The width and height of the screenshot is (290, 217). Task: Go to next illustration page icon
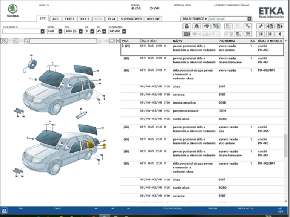[x=280, y=26]
